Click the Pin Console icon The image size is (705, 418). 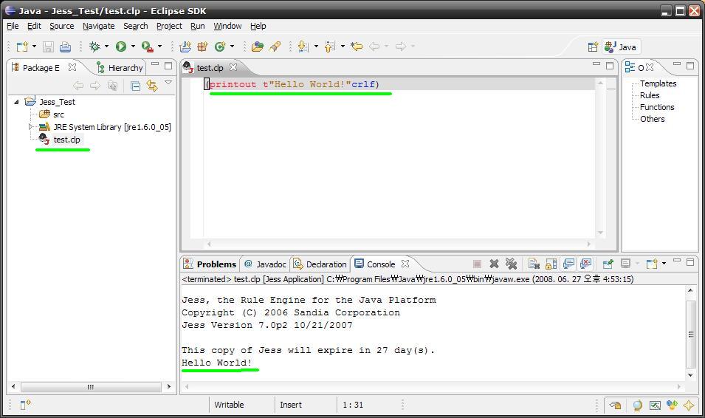pyautogui.click(x=608, y=264)
